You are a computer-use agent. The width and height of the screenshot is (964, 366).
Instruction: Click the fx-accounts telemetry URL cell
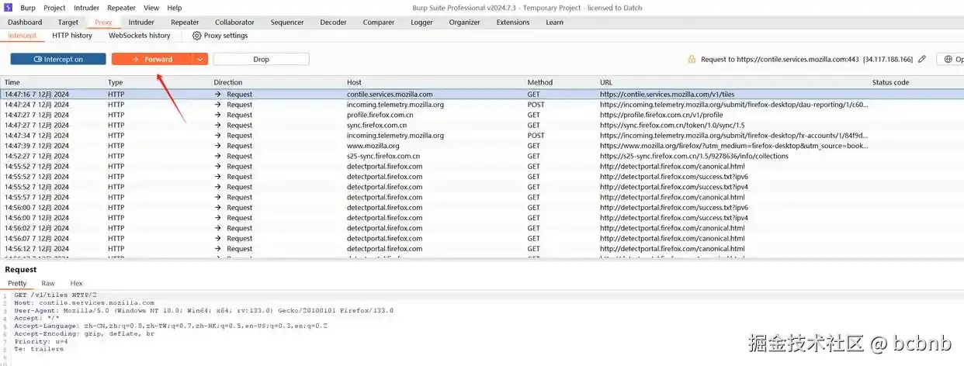coord(733,135)
